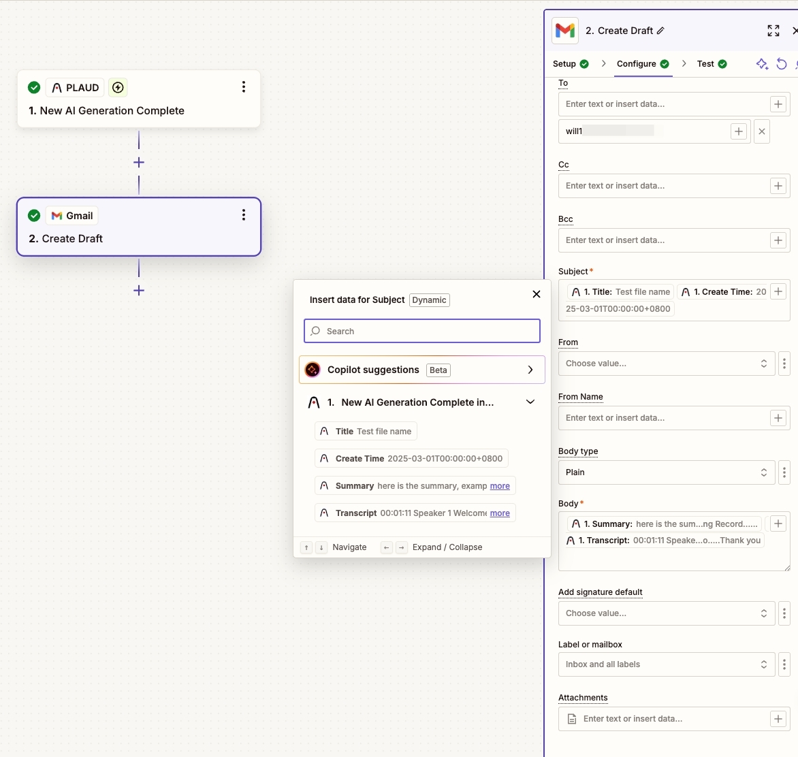Click the plus icon in the empty To field
The image size is (798, 757).
[x=778, y=104]
